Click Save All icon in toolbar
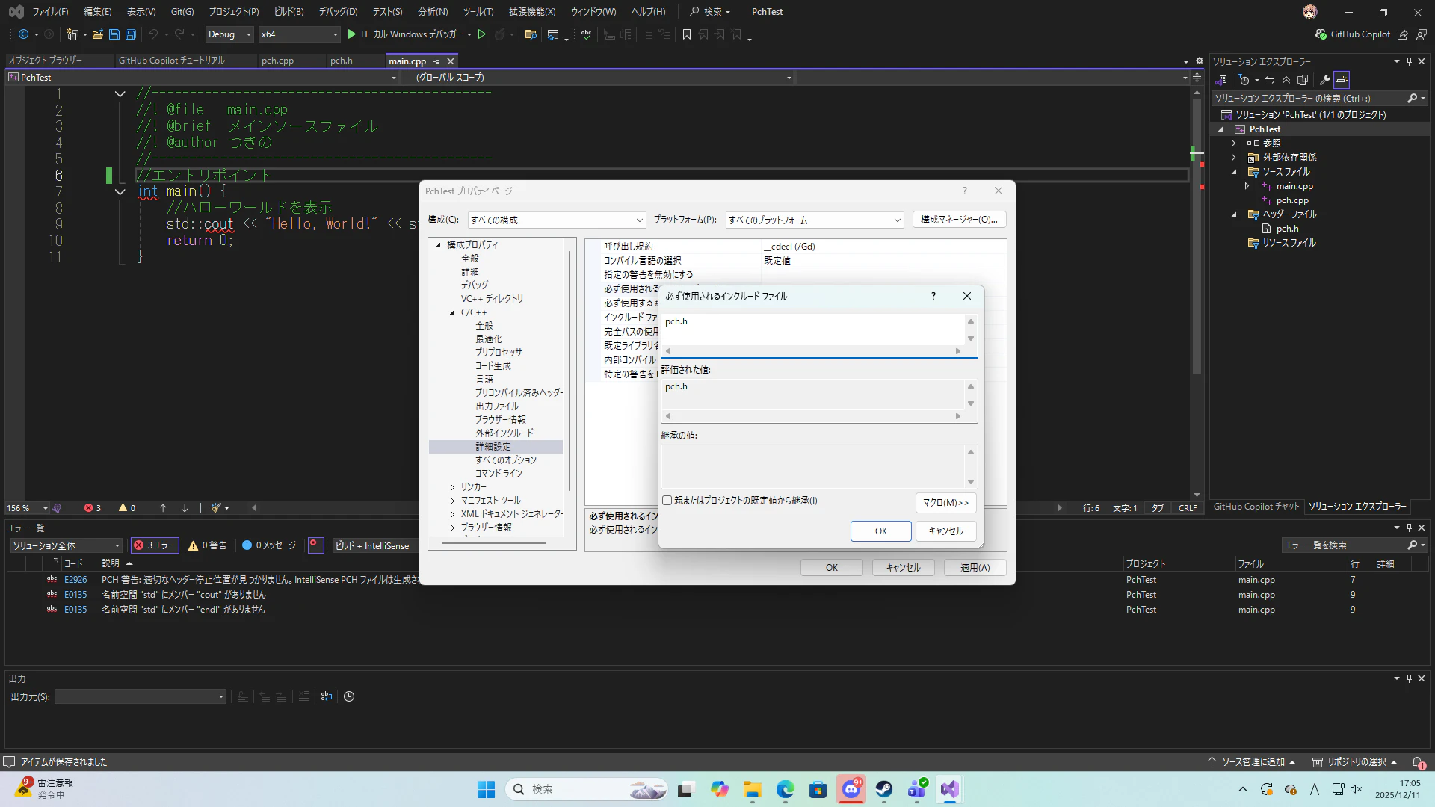The width and height of the screenshot is (1435, 807). tap(131, 34)
